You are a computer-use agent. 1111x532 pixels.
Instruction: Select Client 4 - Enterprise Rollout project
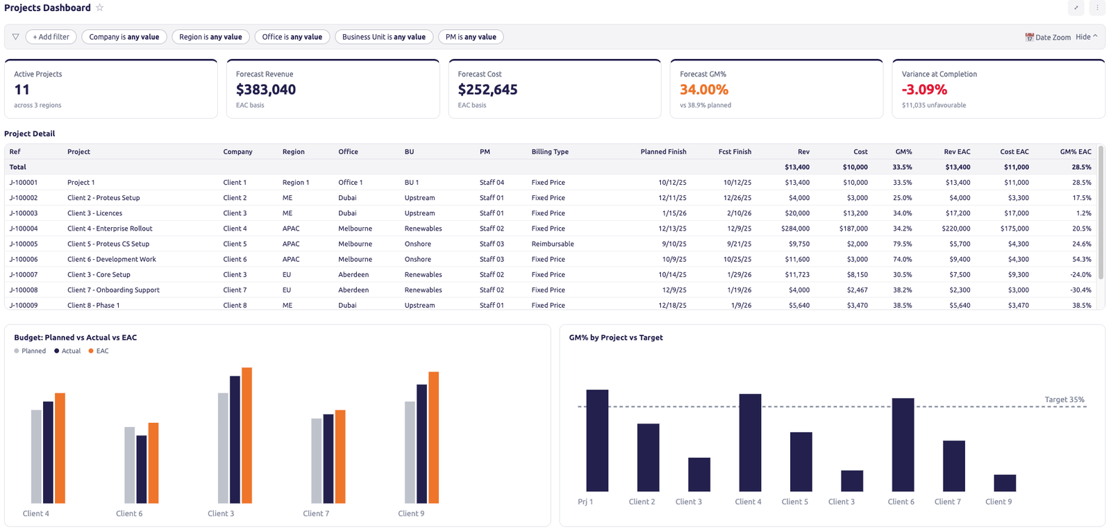click(x=110, y=228)
